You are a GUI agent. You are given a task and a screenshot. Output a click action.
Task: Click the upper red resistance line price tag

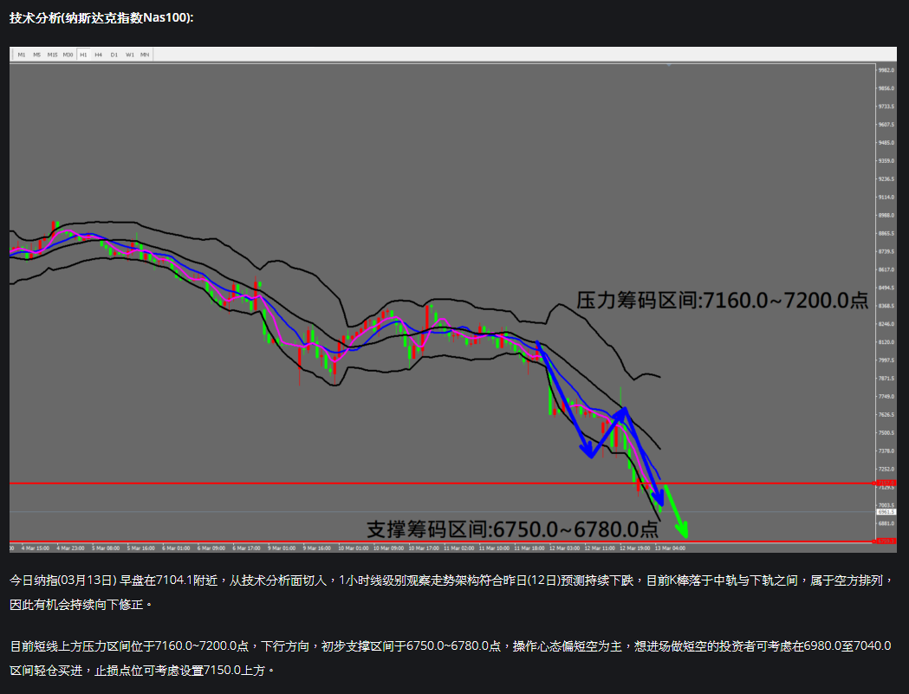(x=886, y=483)
